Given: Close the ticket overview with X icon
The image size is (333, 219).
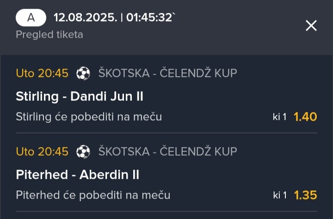Looking at the screenshot, I should tap(311, 25).
